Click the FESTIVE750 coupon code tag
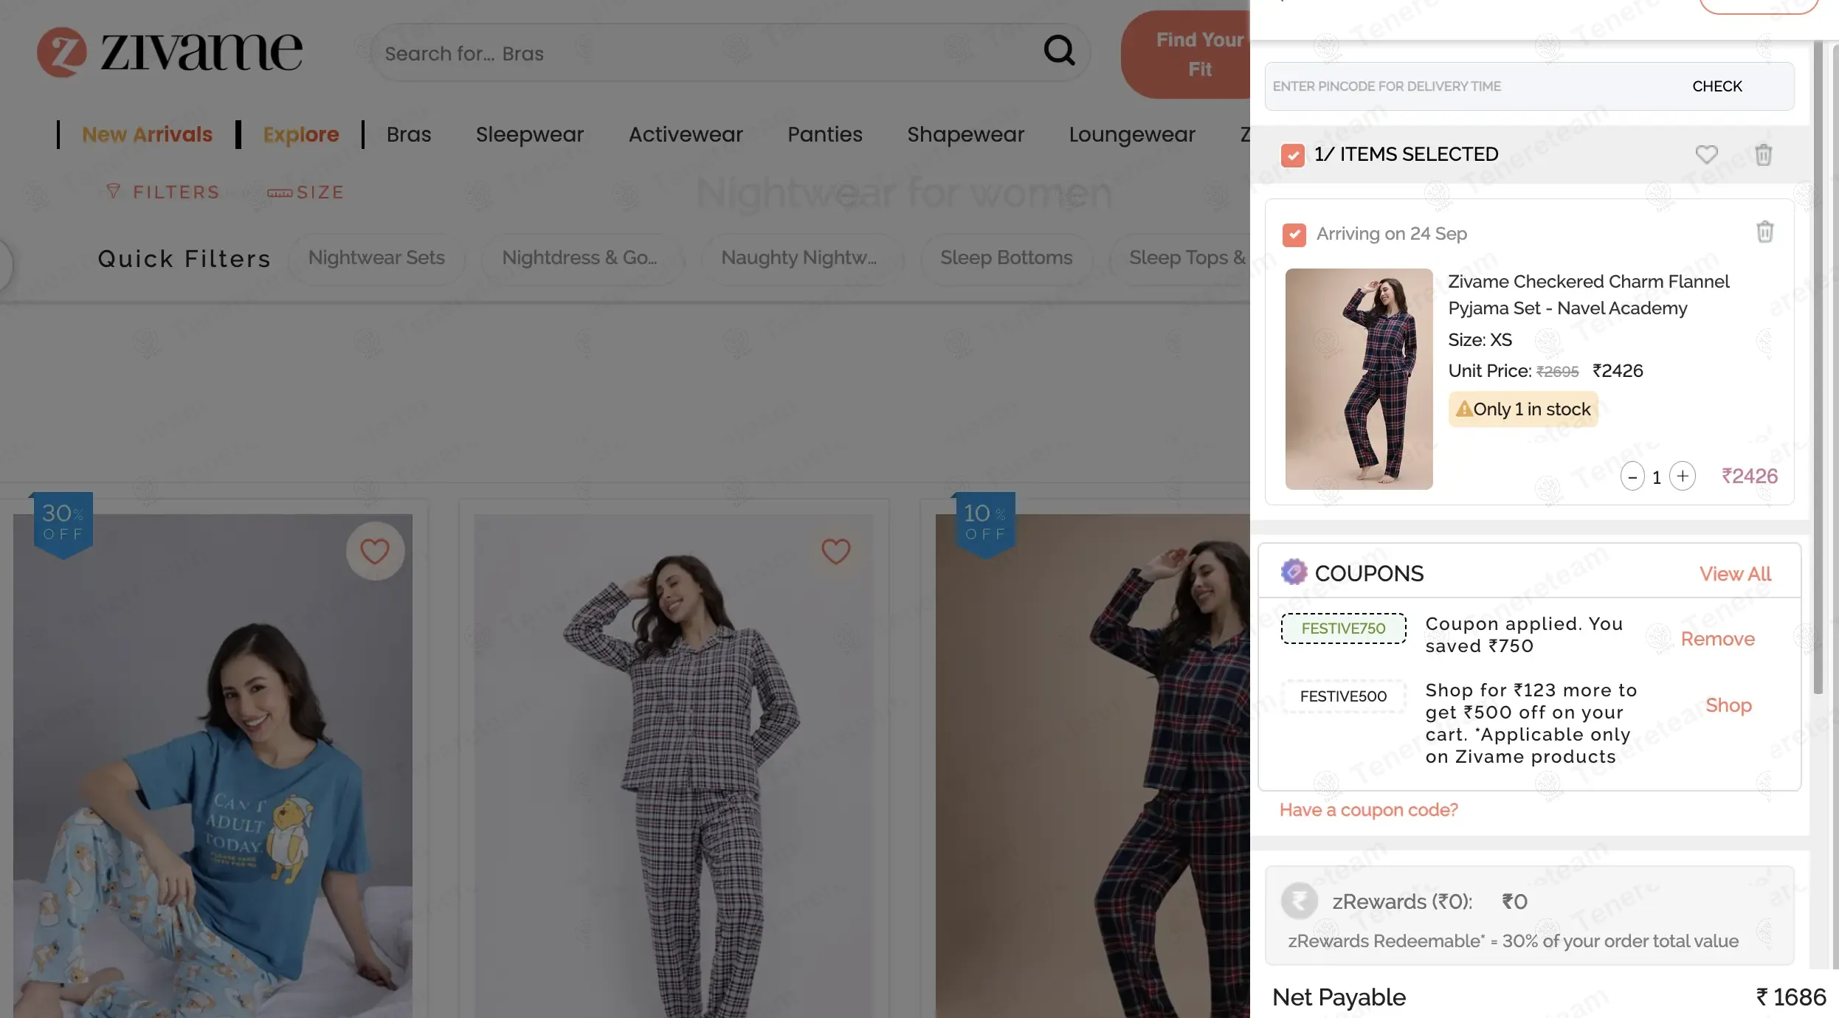 point(1343,628)
